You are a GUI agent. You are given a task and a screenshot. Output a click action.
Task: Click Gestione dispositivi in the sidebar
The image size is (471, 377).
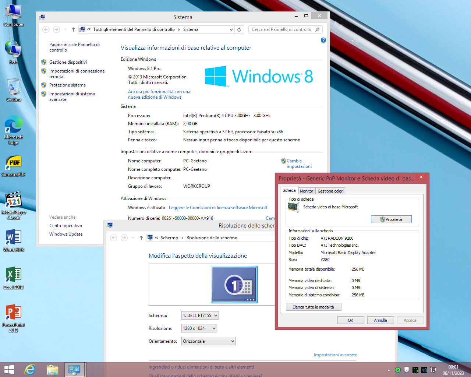click(68, 62)
